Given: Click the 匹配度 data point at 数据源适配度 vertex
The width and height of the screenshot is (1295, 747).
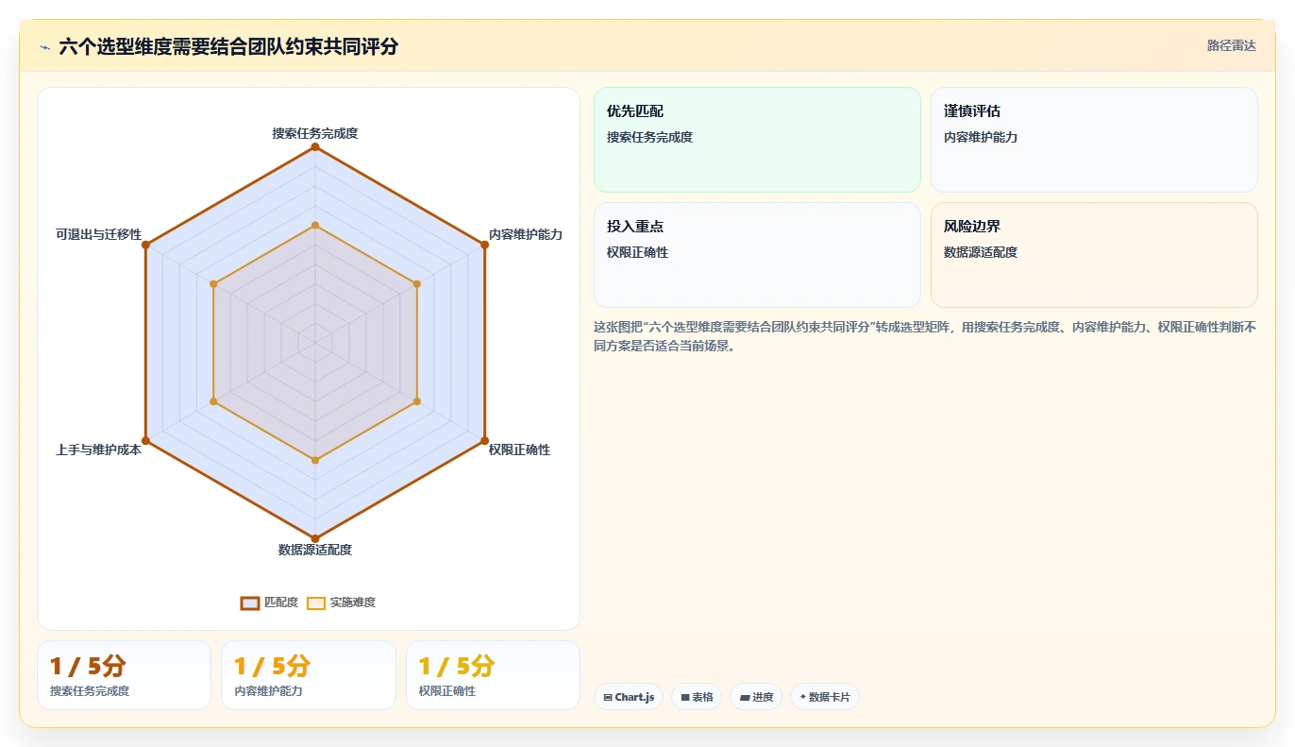Looking at the screenshot, I should pos(315,539).
